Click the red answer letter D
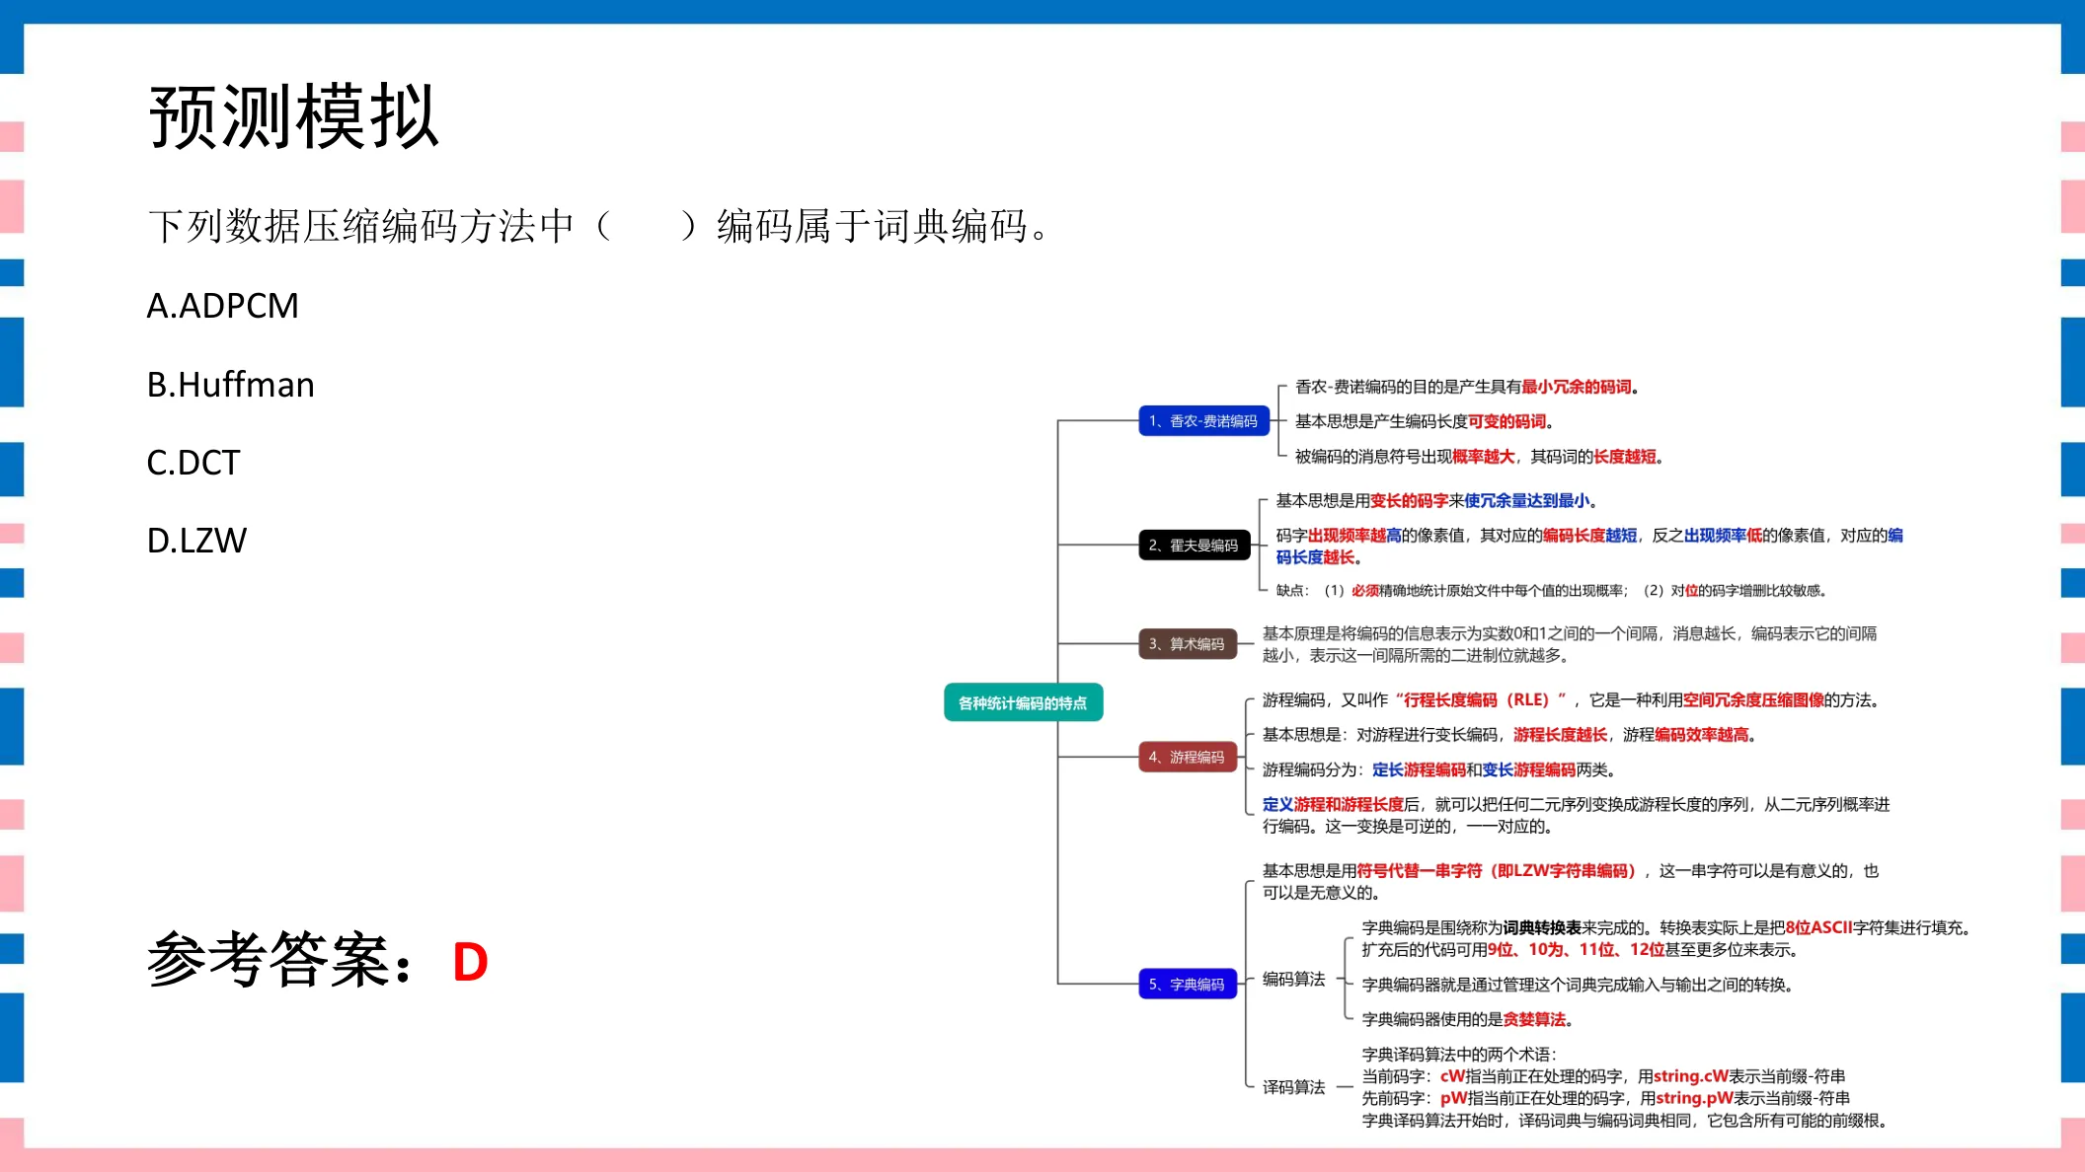 click(471, 962)
